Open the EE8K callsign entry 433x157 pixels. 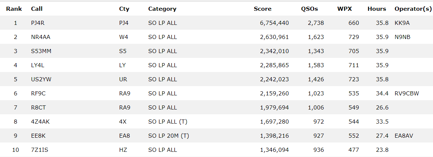(x=38, y=136)
